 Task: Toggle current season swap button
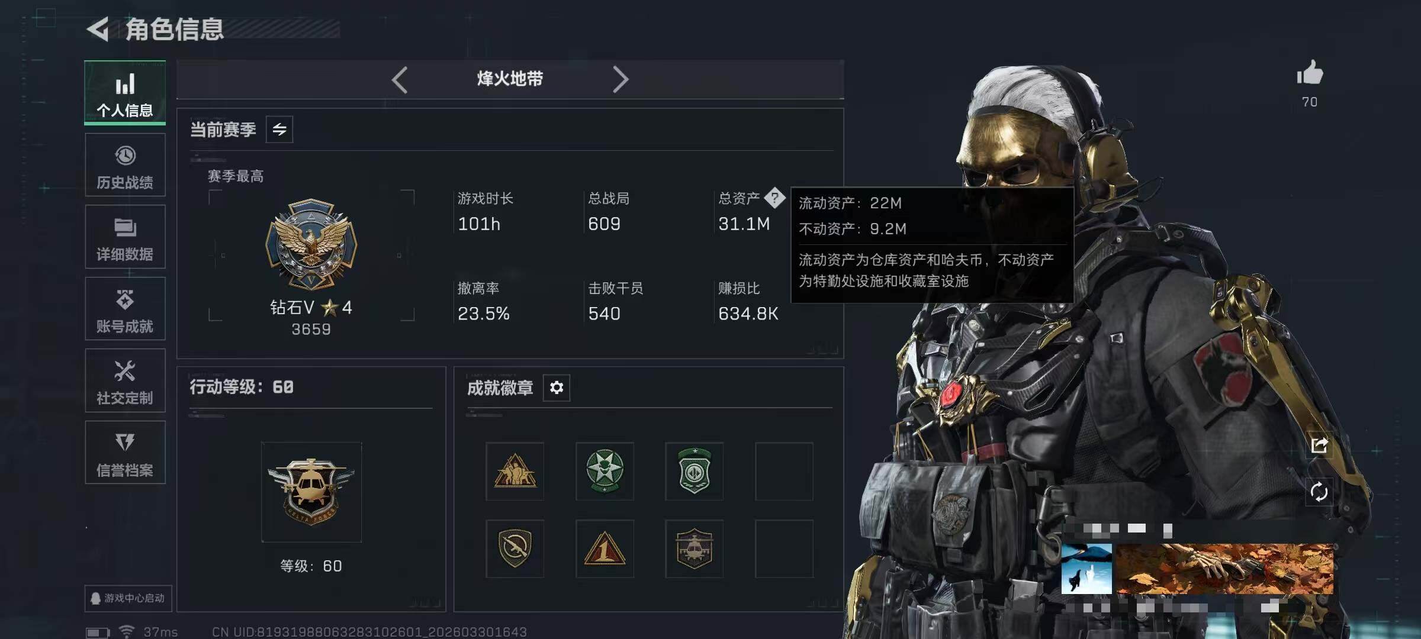(x=279, y=129)
